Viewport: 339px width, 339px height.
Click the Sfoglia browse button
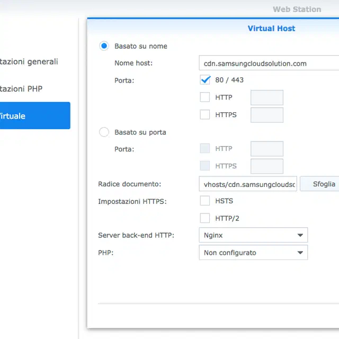point(320,184)
